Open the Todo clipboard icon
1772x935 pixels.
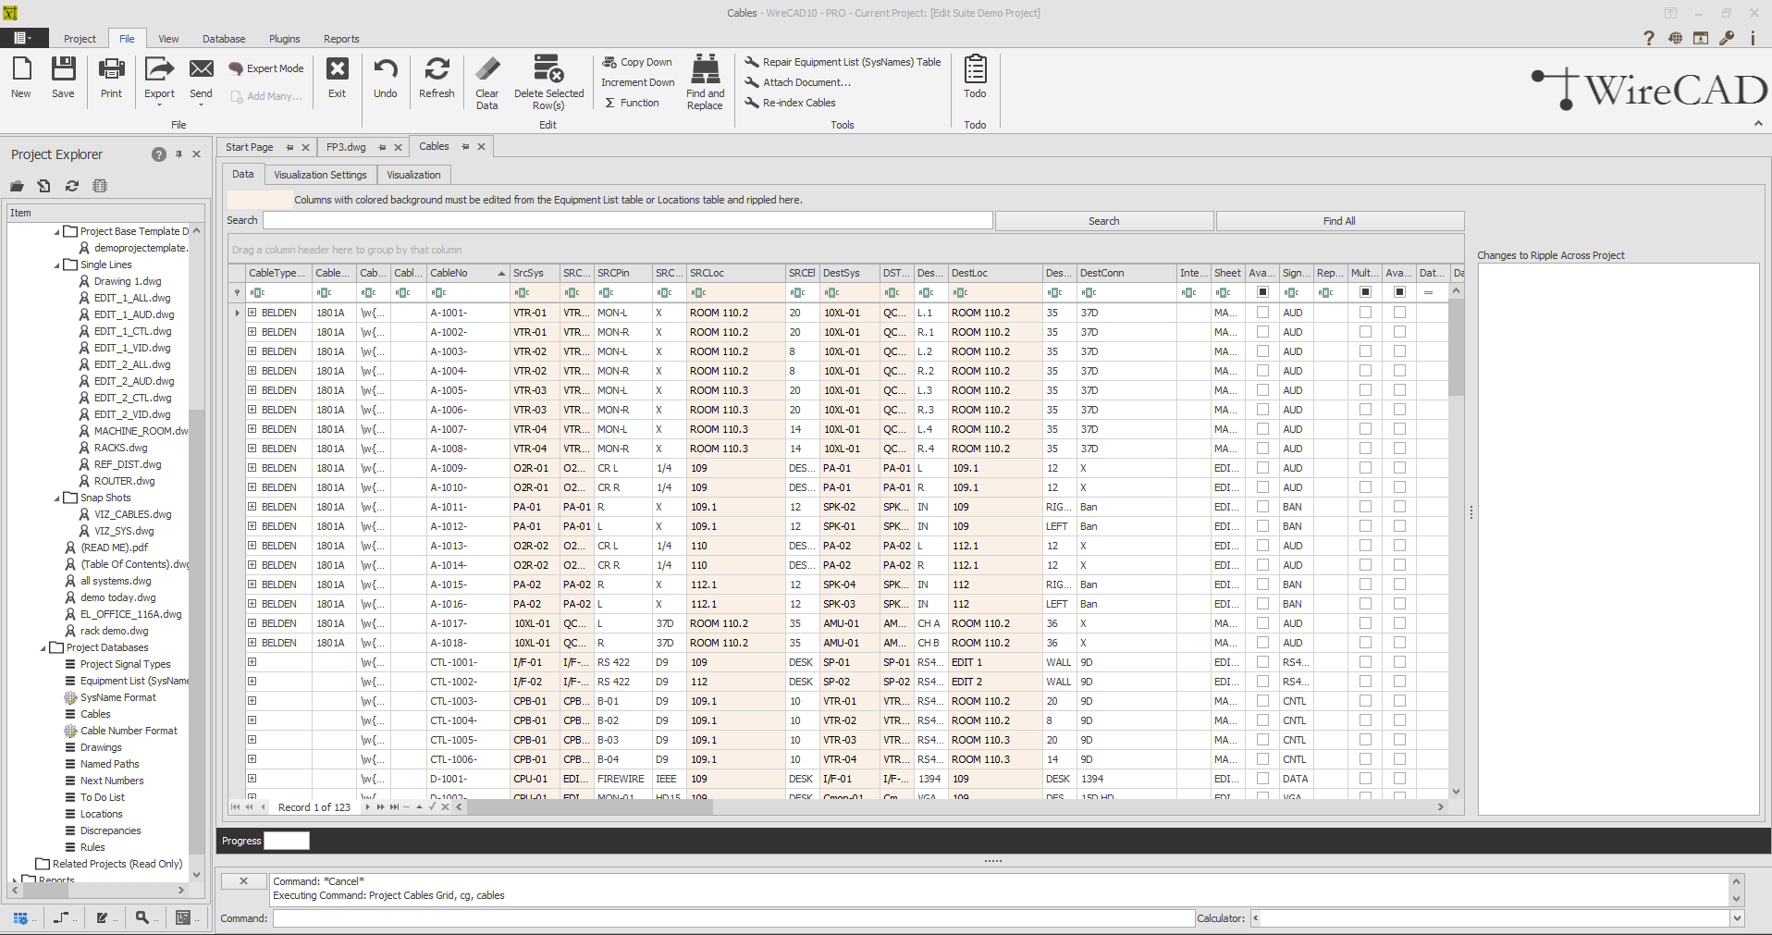(975, 69)
